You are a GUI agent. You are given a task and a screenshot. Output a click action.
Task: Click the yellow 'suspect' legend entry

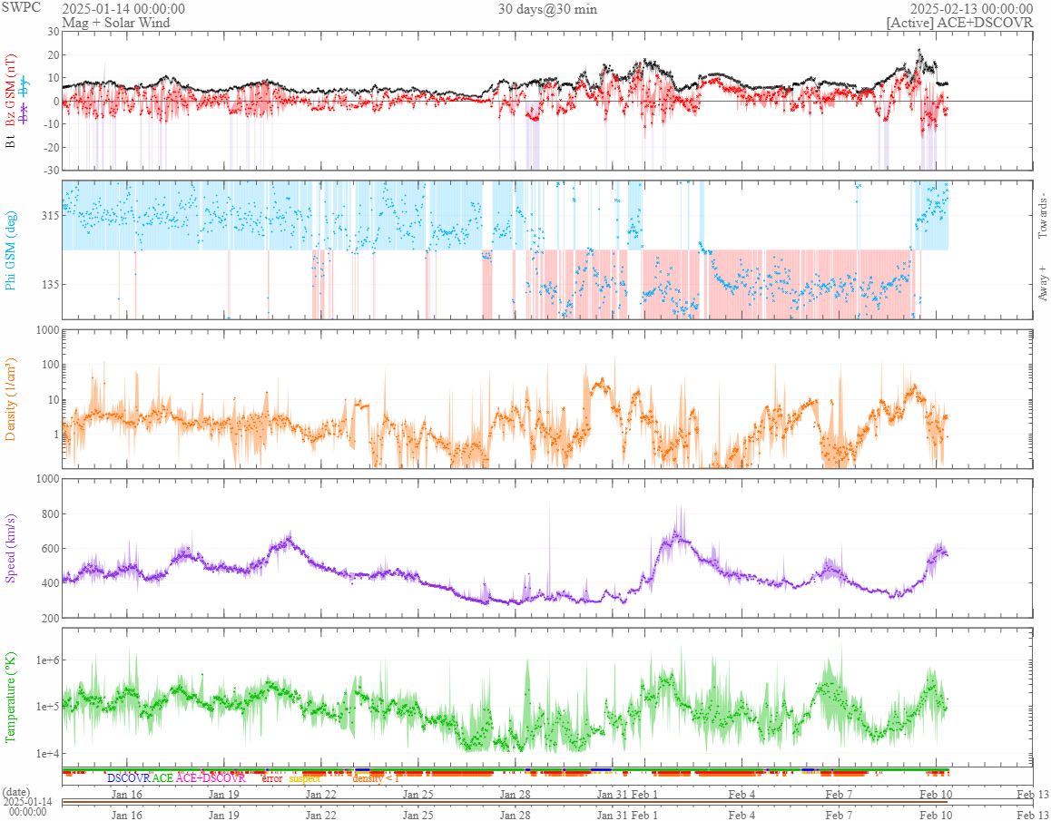(x=305, y=778)
